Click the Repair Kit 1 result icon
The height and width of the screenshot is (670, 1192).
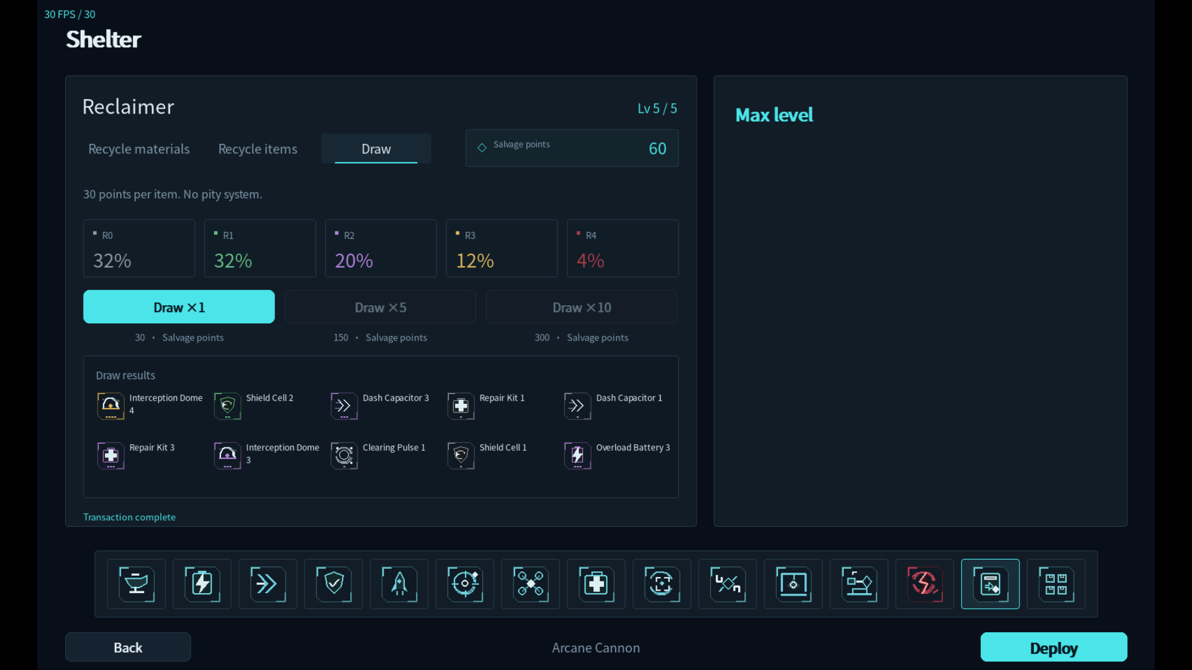461,406
